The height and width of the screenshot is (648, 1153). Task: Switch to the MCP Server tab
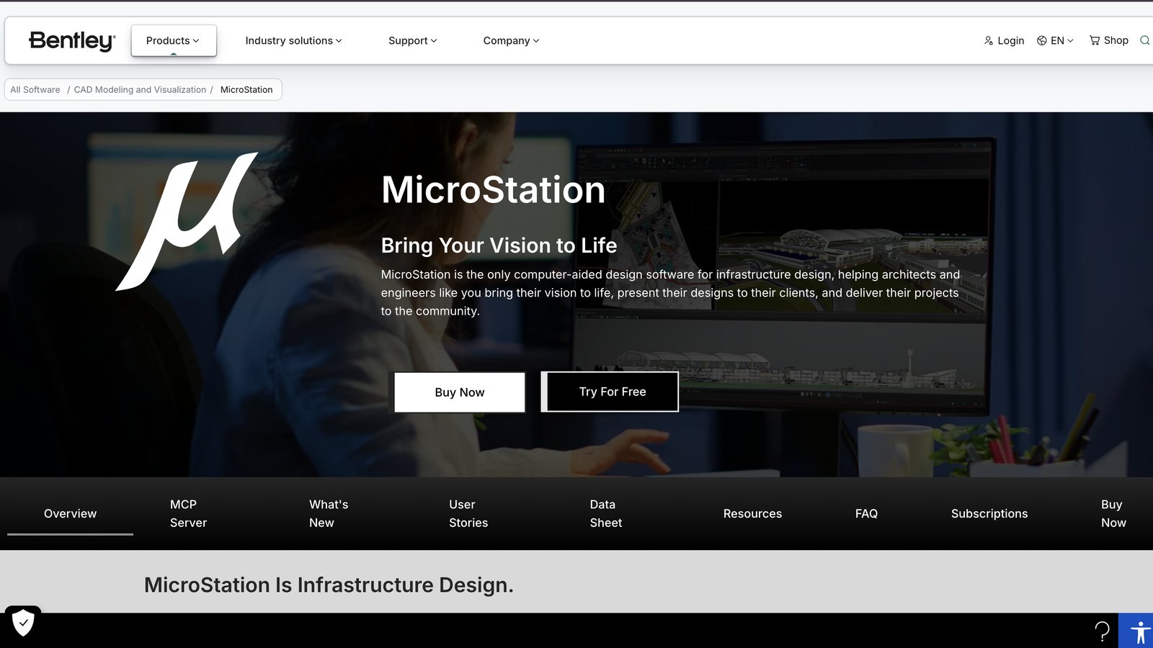pyautogui.click(x=188, y=513)
